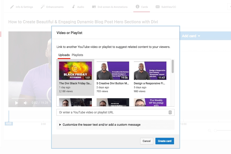Click the zoom magnifier near the timeline
Viewport: 231px width, 154px height.
click(x=209, y=130)
